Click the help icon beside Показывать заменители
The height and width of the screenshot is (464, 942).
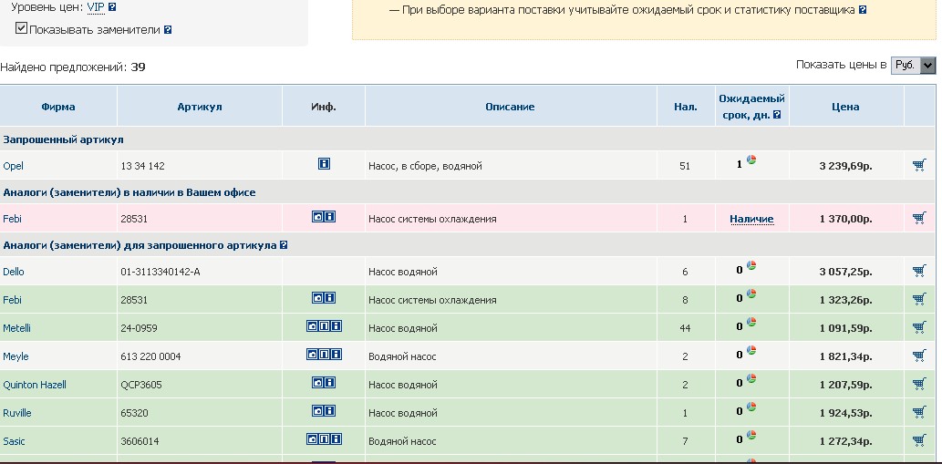point(168,29)
